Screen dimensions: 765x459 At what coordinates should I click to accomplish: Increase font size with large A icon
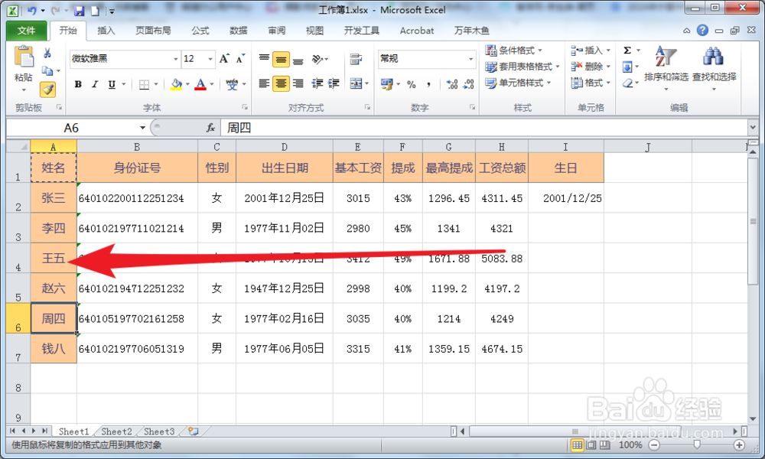pyautogui.click(x=224, y=59)
